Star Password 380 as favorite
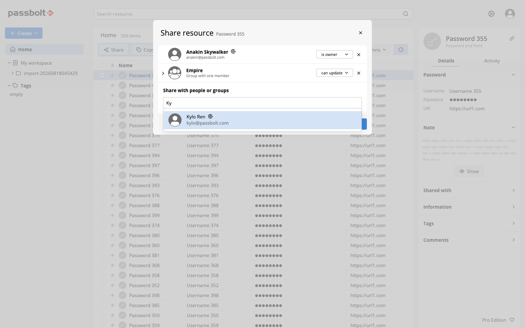This screenshot has height=328, width=525. (x=112, y=235)
